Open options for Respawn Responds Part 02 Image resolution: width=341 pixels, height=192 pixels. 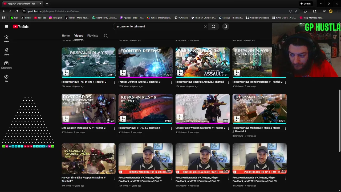(228, 178)
